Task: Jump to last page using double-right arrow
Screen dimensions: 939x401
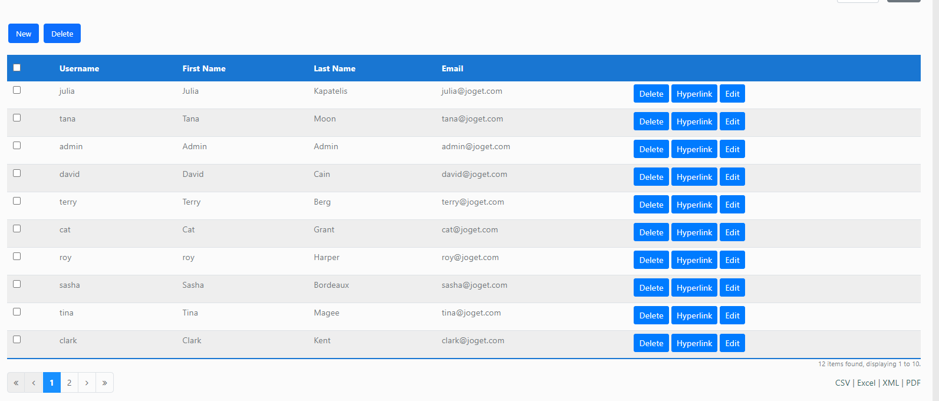Action: tap(104, 383)
